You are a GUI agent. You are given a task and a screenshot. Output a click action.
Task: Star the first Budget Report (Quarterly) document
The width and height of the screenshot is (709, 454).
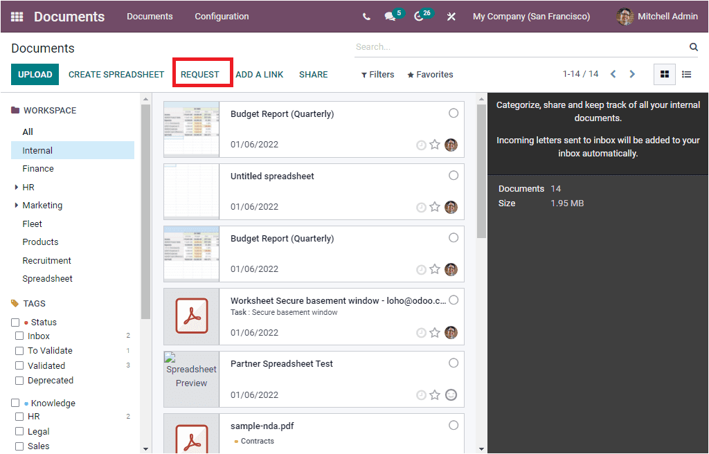tap(435, 145)
